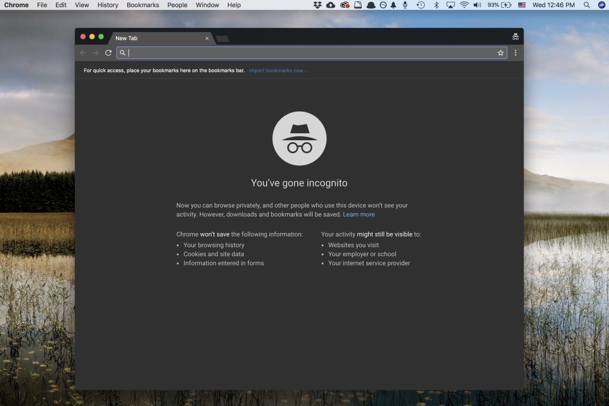Viewport: 609px width, 406px height.
Task: Click the incognito spy icon above the text
Action: click(x=299, y=137)
